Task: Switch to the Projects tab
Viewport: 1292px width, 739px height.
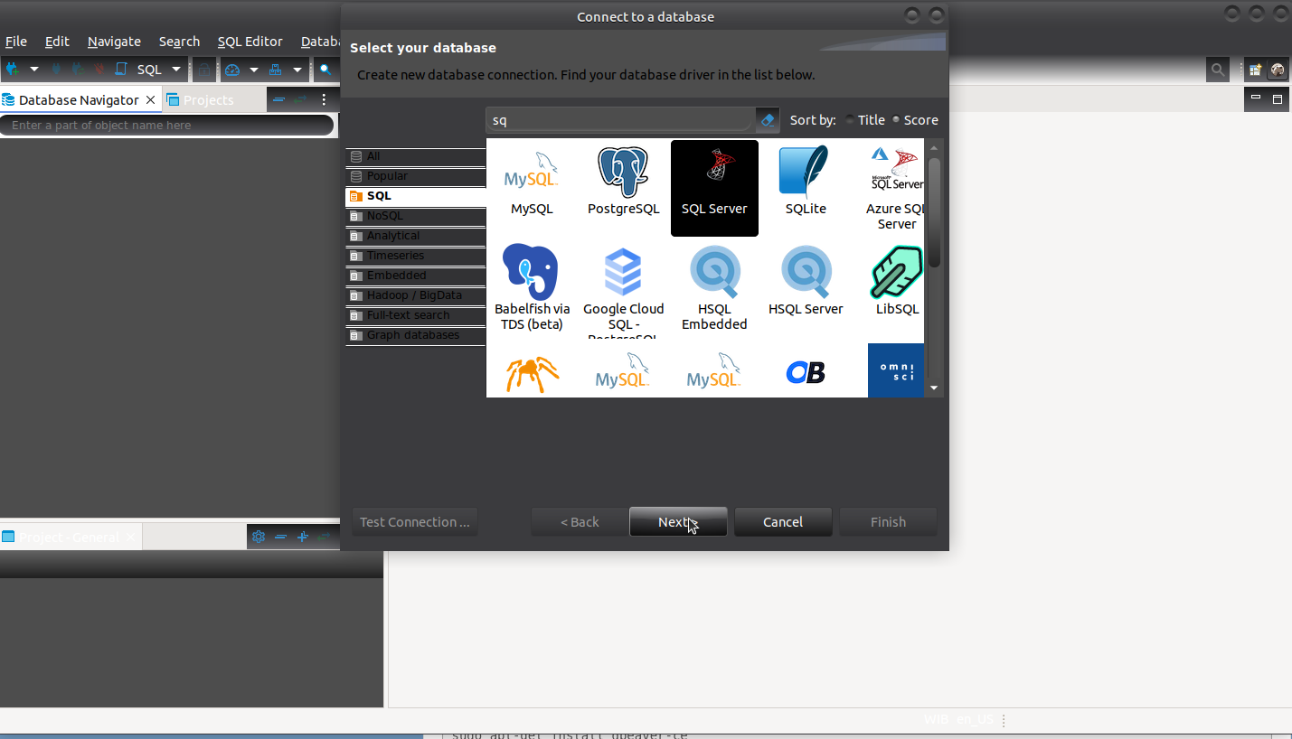Action: 208,100
